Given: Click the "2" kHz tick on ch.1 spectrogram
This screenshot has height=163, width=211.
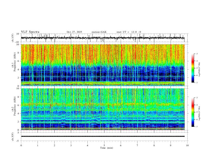Looking at the screenshot, I should tap(19, 78).
